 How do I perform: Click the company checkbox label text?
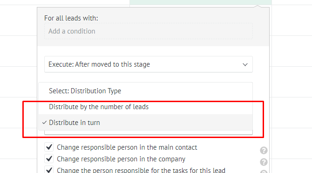[x=121, y=159]
